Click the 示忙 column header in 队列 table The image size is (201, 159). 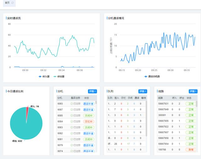pos(123,98)
